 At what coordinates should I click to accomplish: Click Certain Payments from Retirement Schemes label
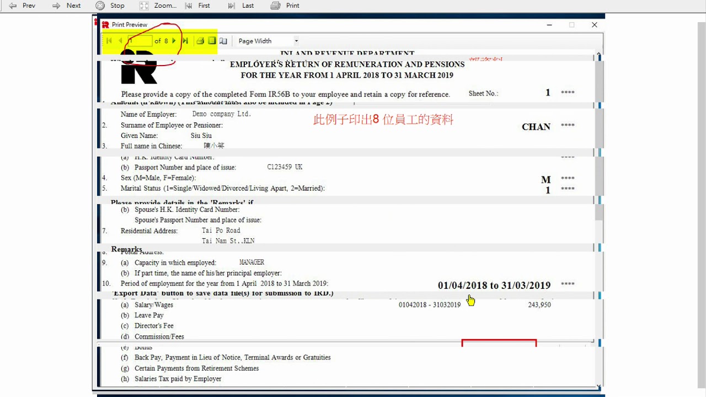pyautogui.click(x=197, y=368)
